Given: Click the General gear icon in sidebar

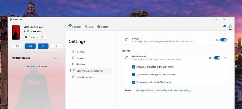Looking at the screenshot, I should pos(73,52).
